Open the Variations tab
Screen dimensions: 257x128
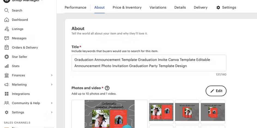[x=158, y=7]
